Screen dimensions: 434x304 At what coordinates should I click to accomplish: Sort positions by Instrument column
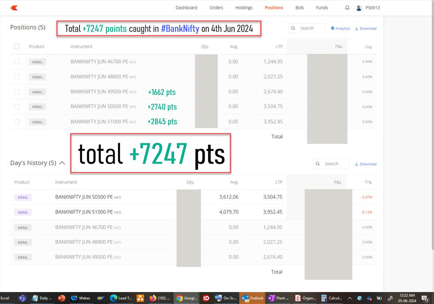pos(81,47)
